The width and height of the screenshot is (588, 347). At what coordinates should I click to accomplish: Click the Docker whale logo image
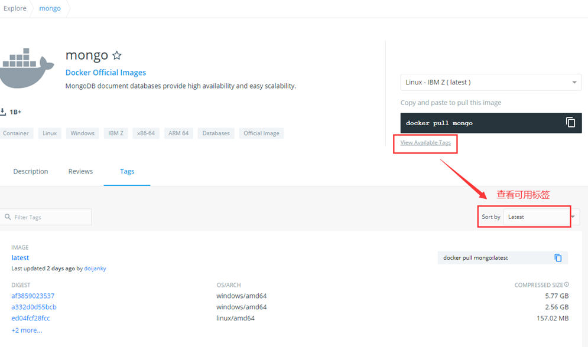pos(27,68)
